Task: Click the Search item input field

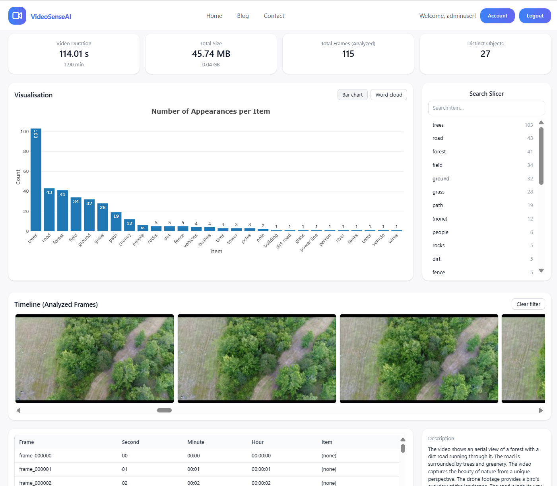Action: [x=486, y=108]
